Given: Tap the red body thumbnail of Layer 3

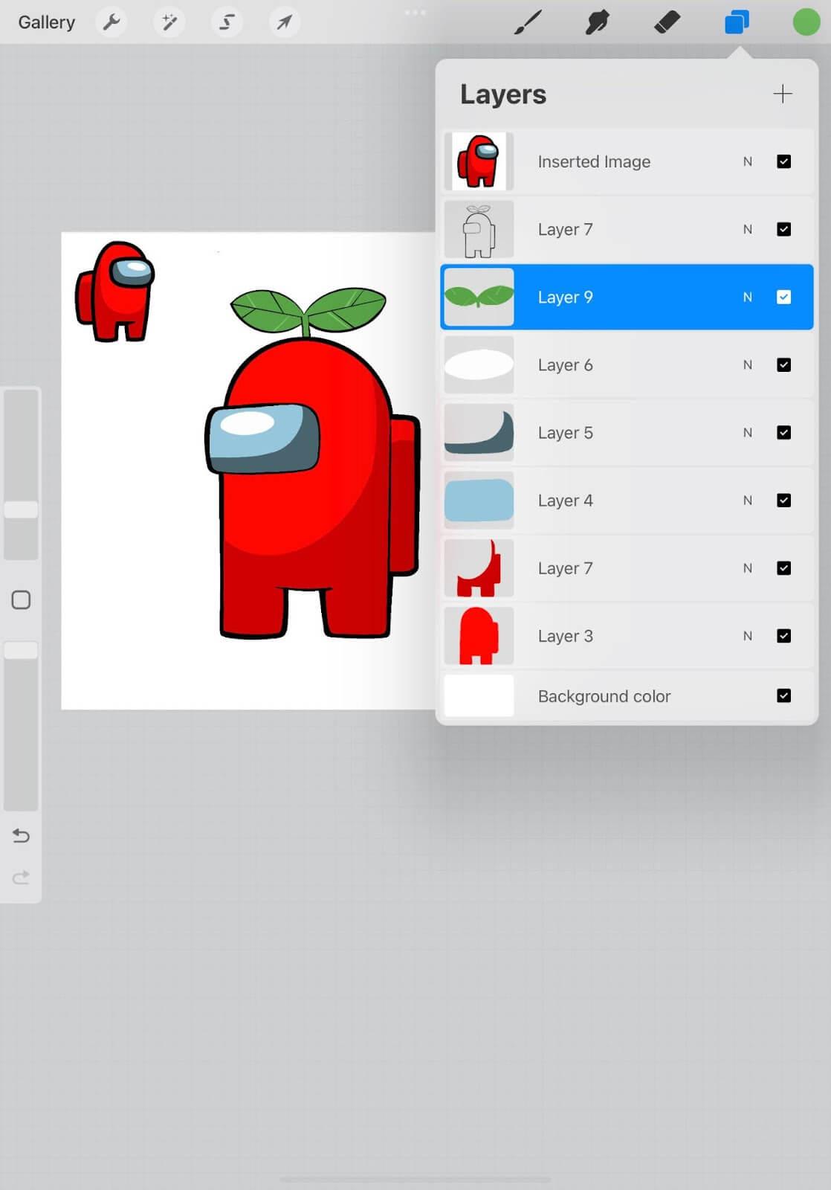Looking at the screenshot, I should pyautogui.click(x=479, y=636).
